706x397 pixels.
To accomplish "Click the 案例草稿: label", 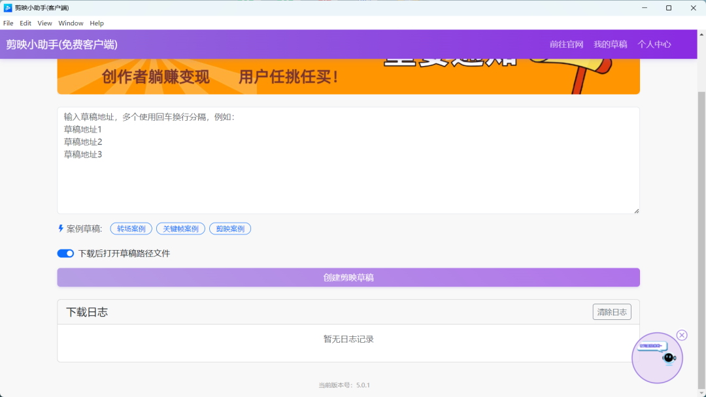I will pyautogui.click(x=84, y=229).
